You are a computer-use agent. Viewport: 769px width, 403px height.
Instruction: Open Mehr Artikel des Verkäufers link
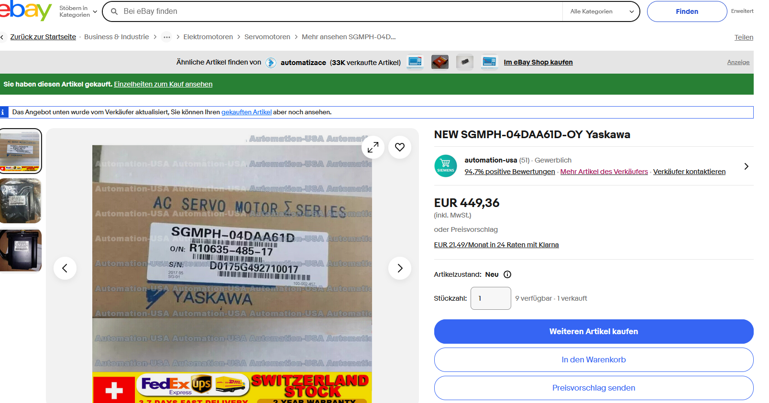point(604,172)
